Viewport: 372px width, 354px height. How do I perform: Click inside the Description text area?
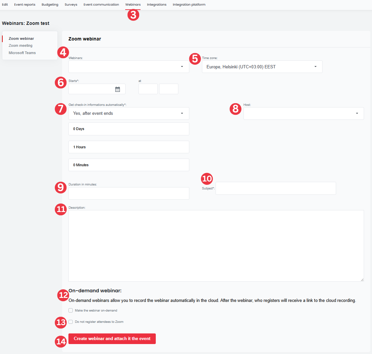pyautogui.click(x=216, y=246)
